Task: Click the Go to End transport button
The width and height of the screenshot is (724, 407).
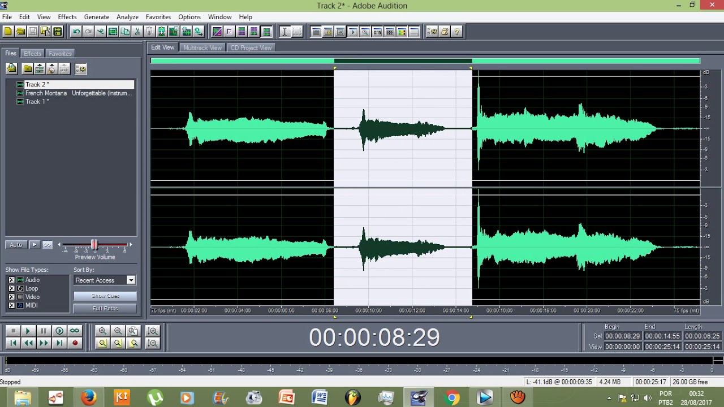Action: [x=59, y=343]
